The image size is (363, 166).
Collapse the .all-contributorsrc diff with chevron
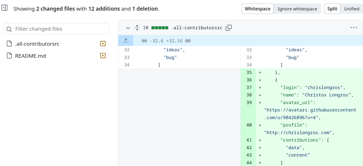128,27
